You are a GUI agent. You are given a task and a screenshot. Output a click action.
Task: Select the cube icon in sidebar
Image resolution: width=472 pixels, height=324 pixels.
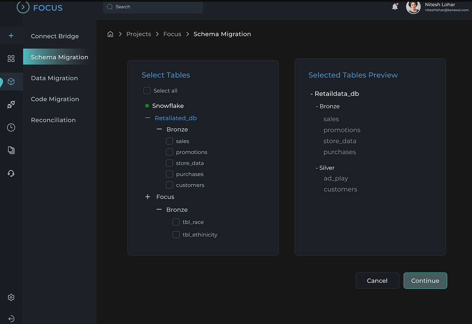(x=11, y=82)
